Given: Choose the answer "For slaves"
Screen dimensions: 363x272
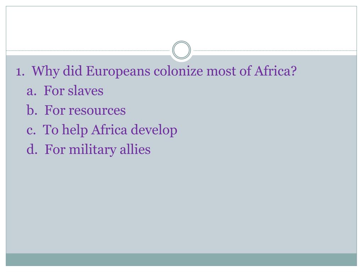Looking at the screenshot, I should point(74,90).
